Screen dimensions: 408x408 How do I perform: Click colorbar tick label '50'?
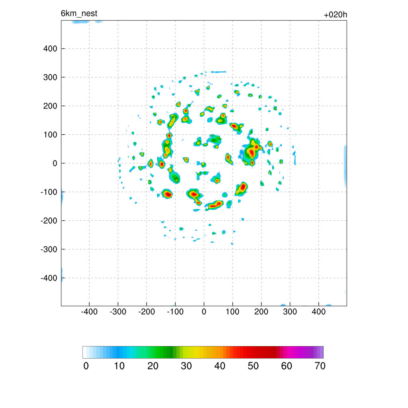[253, 366]
